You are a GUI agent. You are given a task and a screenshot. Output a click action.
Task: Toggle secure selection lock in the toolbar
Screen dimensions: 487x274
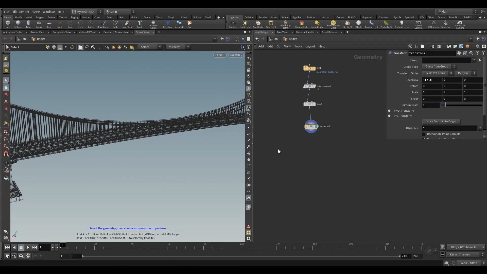click(x=6, y=87)
